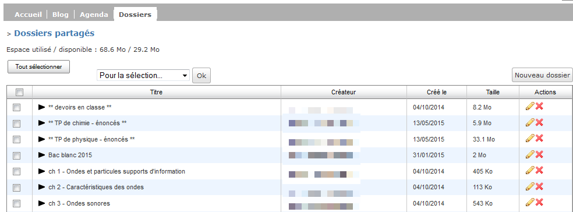Expand the 'ch 3 - Ondes sonores' triangle
573x212 pixels.
[x=41, y=203]
